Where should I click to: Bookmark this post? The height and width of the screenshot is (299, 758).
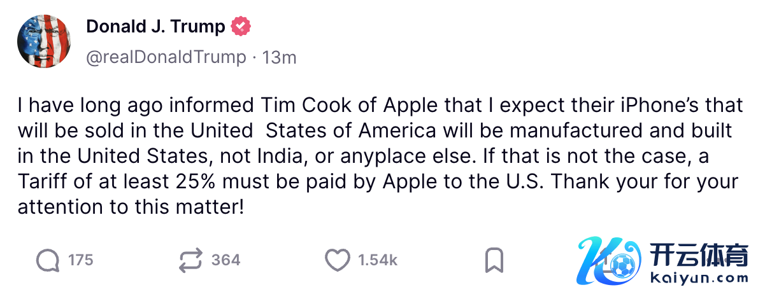[x=494, y=260]
